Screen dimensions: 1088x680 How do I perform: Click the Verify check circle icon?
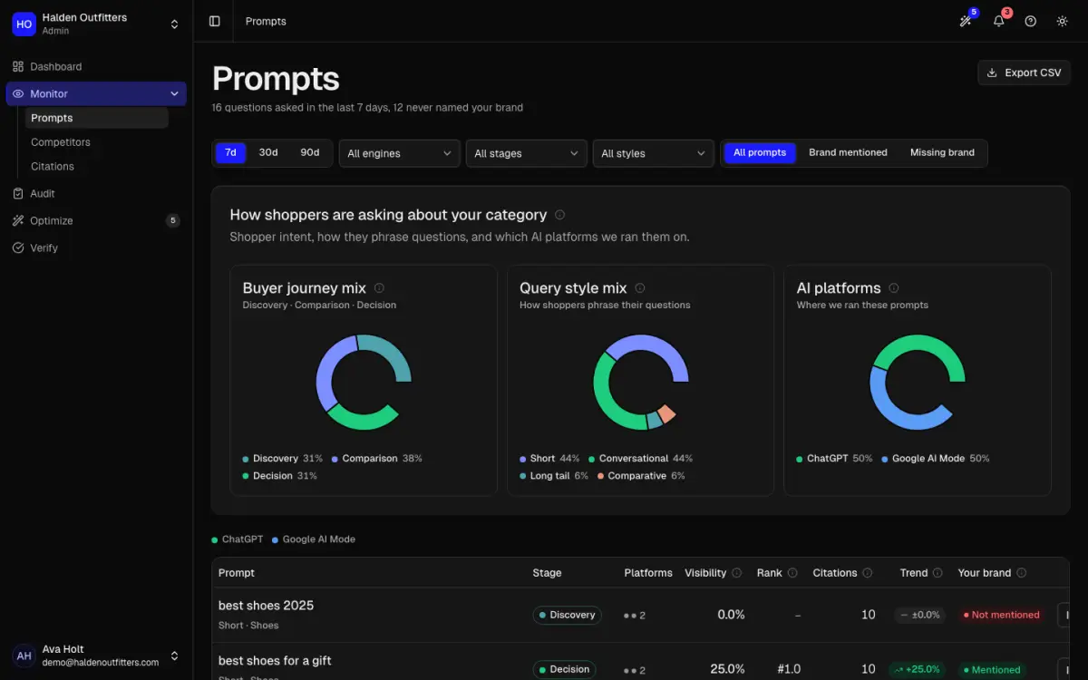click(x=18, y=248)
